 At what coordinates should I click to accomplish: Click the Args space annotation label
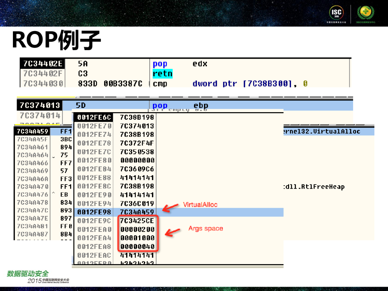(206, 228)
